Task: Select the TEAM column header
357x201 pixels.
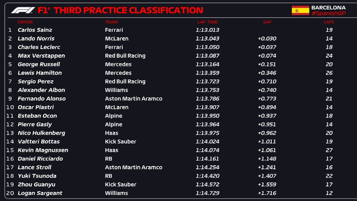Action: [111, 22]
